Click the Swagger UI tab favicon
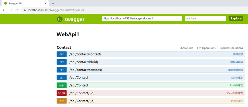This screenshot has width=248, height=107. click(5, 3)
